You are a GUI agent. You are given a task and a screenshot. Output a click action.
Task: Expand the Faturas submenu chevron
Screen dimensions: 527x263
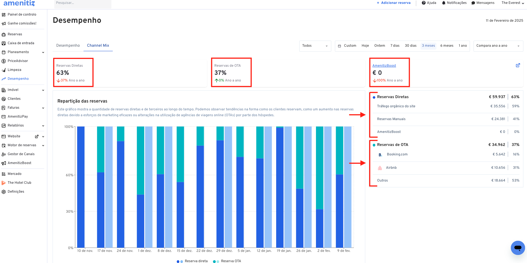(x=43, y=108)
